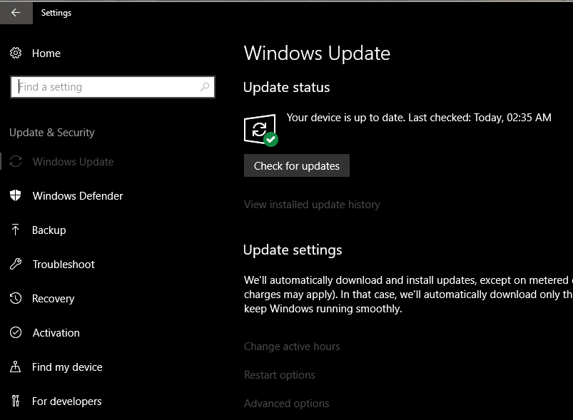Open Change active hours settings
The image size is (573, 420).
[292, 346]
